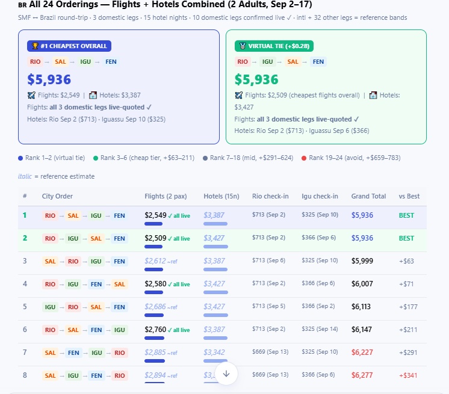This screenshot has width=449, height=394.
Task: Click the blue Rank 1–2 legend dot
Action: click(x=20, y=158)
